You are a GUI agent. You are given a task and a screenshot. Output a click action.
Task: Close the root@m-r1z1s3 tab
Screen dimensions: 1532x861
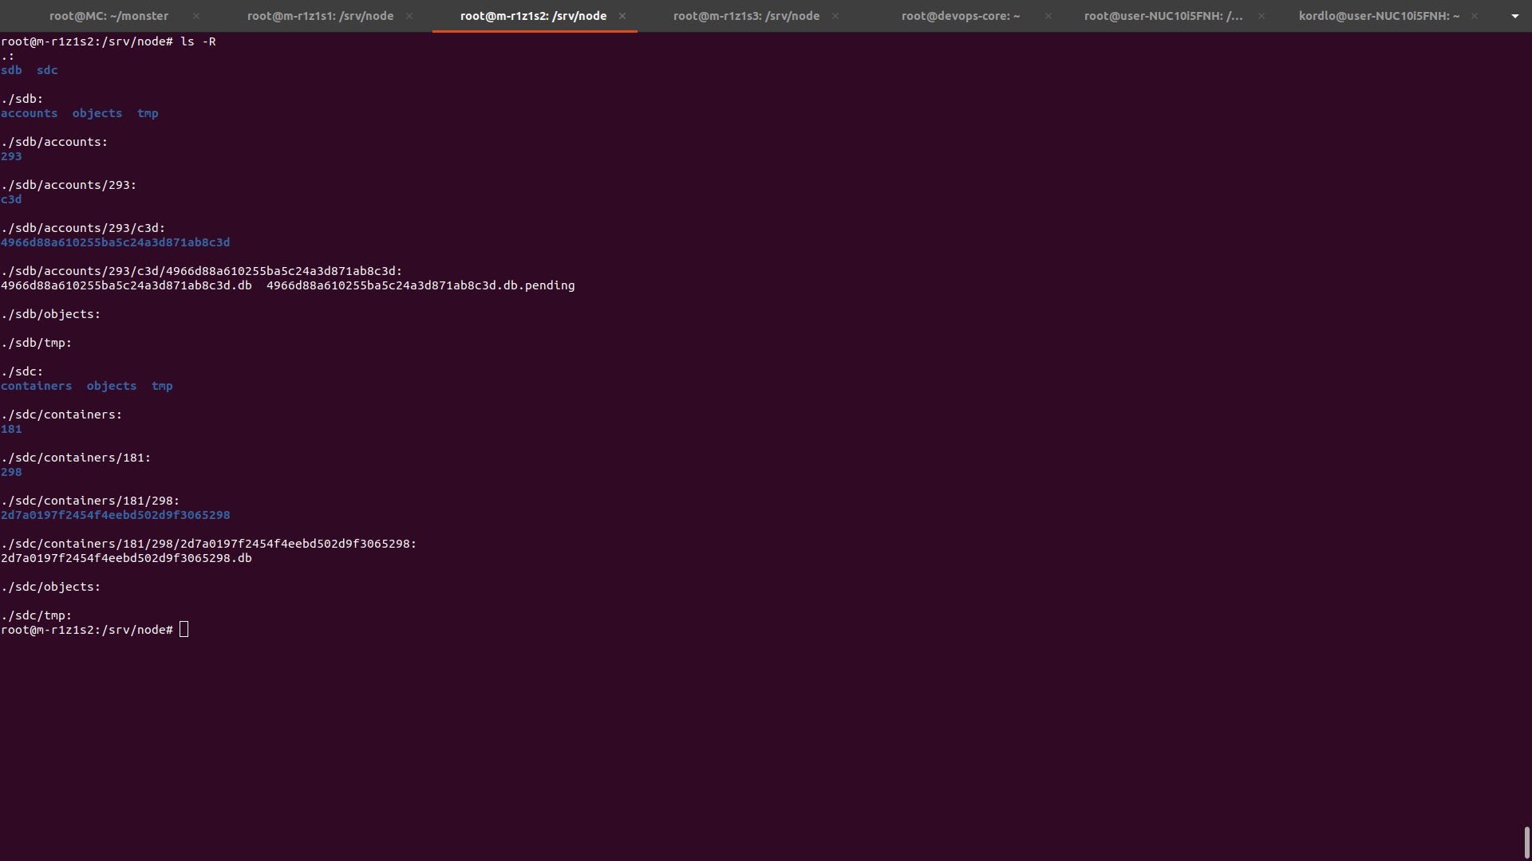835,16
